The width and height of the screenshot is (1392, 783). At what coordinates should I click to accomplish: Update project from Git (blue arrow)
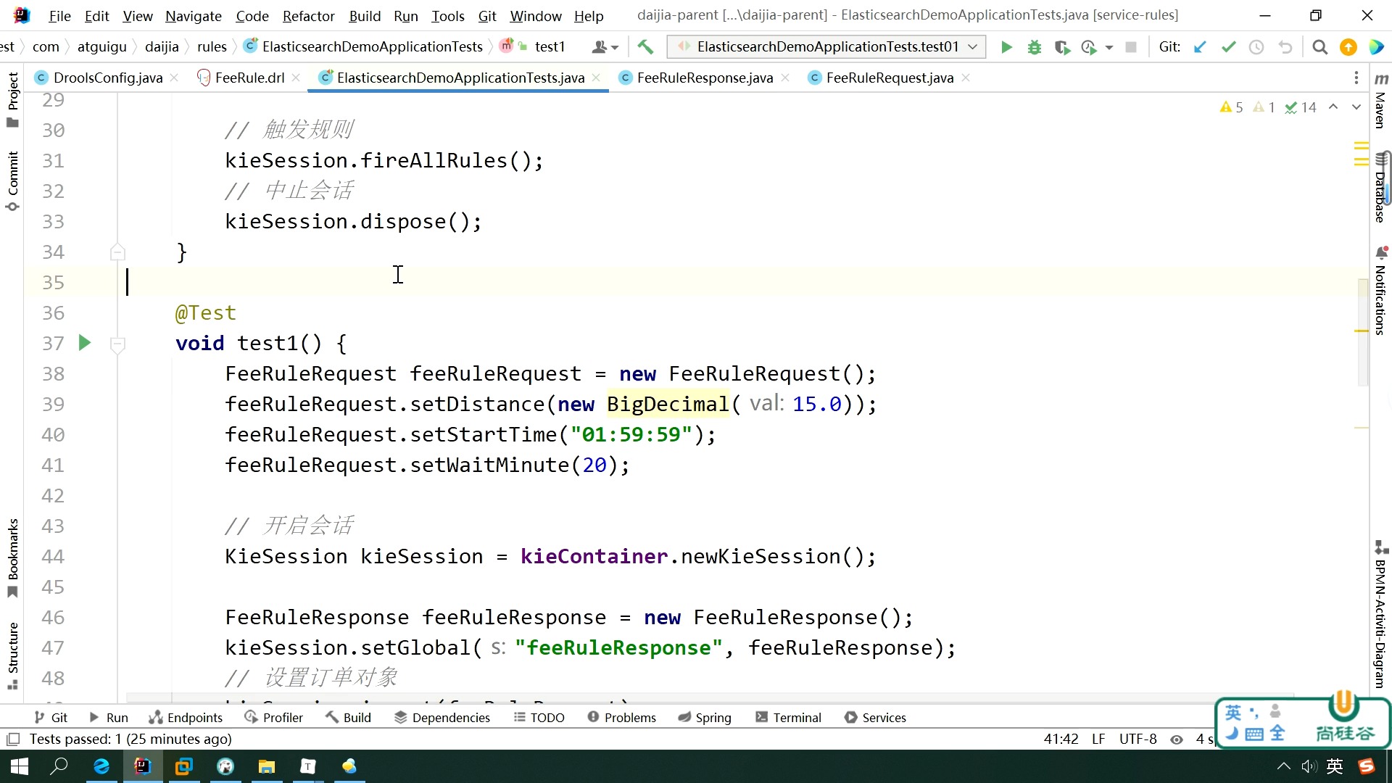pyautogui.click(x=1200, y=47)
